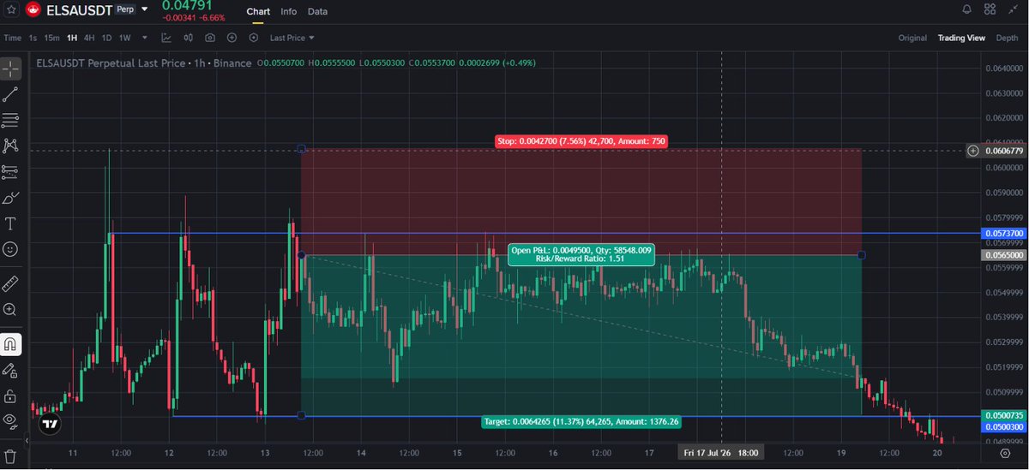The height and width of the screenshot is (470, 1029).
Task: Click the Stop label of the short position
Action: click(581, 141)
